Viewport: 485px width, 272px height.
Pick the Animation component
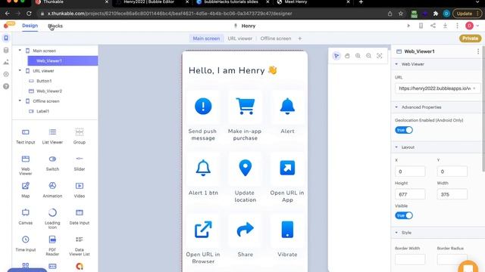(x=52, y=190)
